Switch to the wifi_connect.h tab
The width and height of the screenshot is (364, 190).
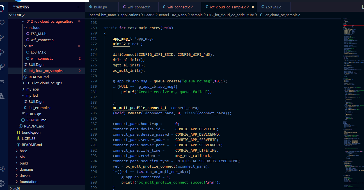[x=138, y=7]
